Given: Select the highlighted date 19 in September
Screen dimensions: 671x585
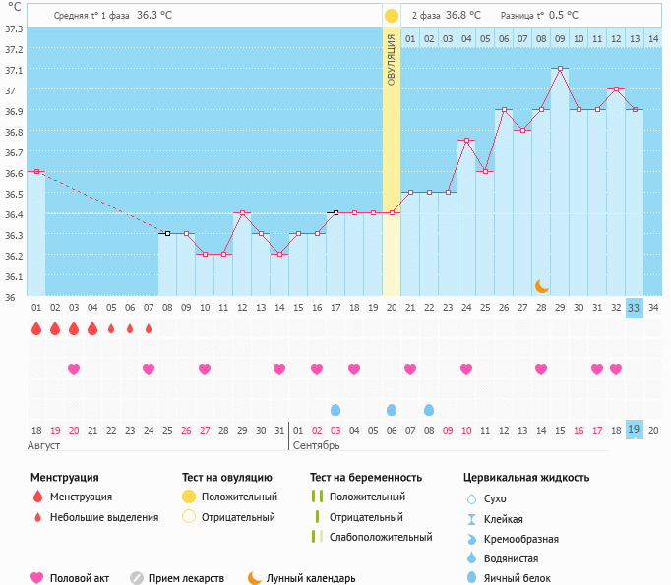Looking at the screenshot, I should click(x=635, y=430).
